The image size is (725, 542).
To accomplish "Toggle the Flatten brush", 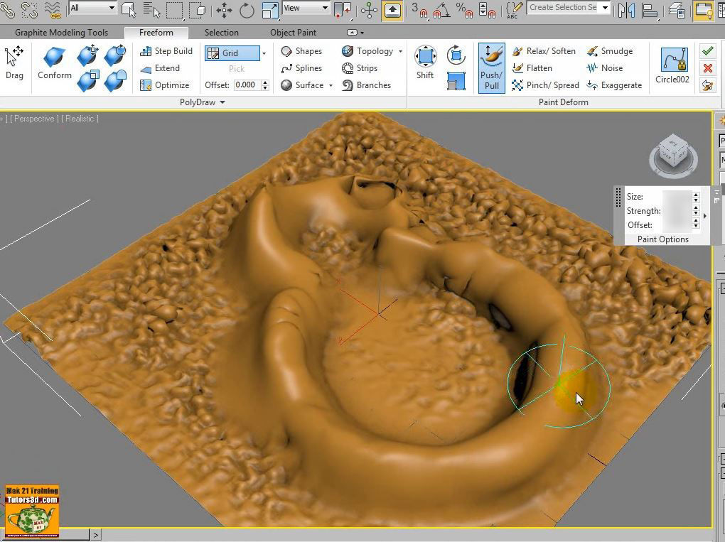I will pos(537,67).
